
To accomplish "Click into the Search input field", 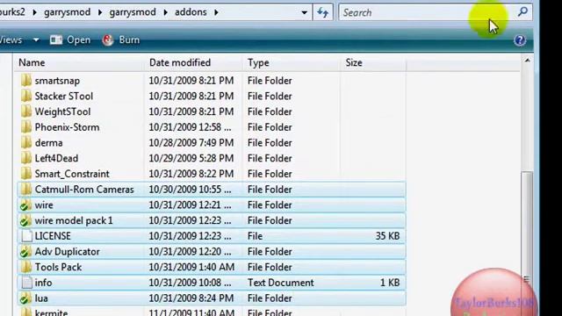I will 427,12.
